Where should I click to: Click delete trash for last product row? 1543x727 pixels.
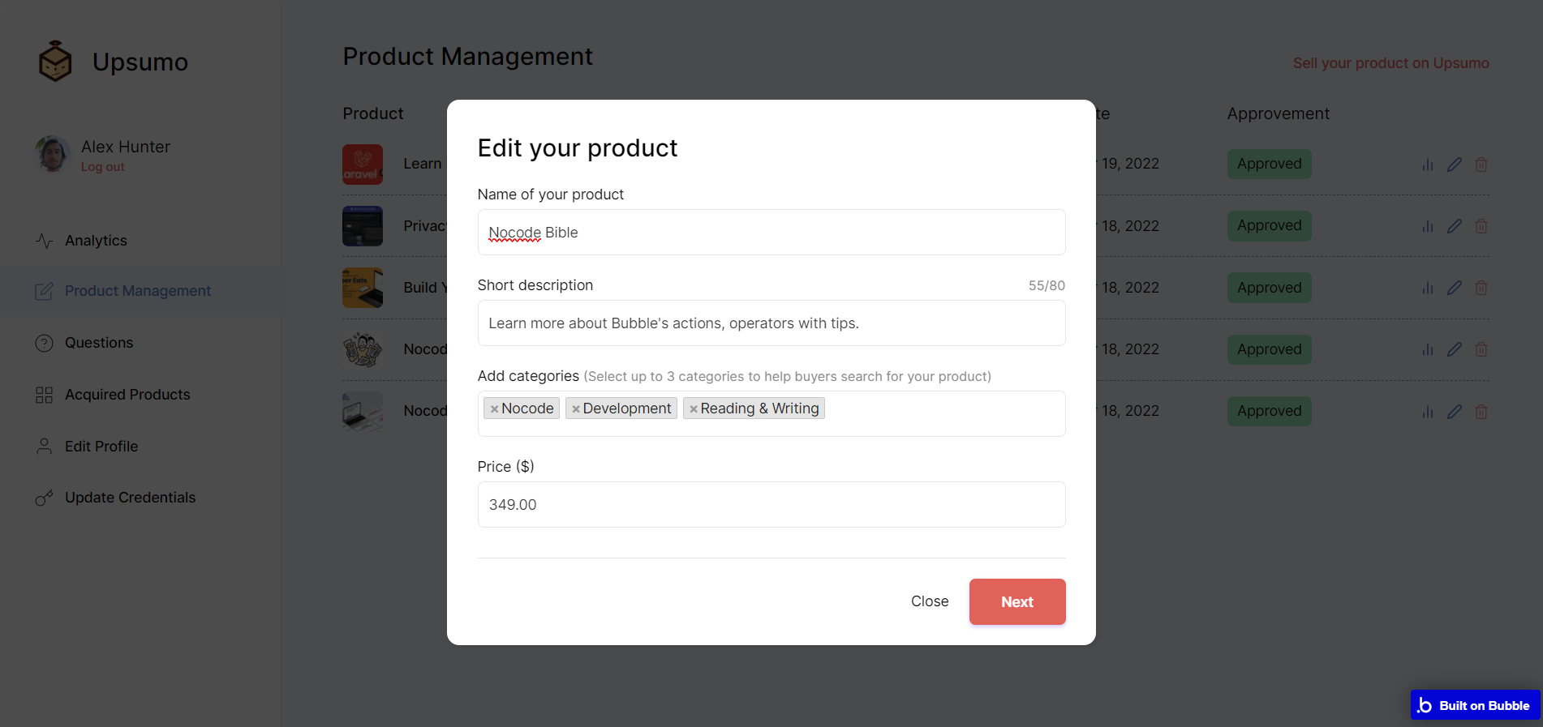[x=1481, y=412]
